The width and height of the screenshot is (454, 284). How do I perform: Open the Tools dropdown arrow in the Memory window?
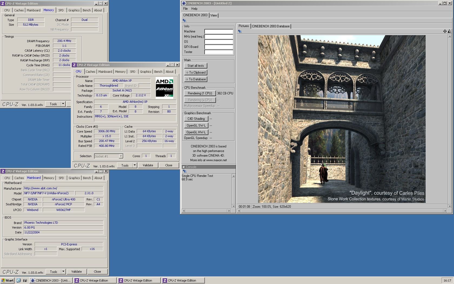click(63, 104)
